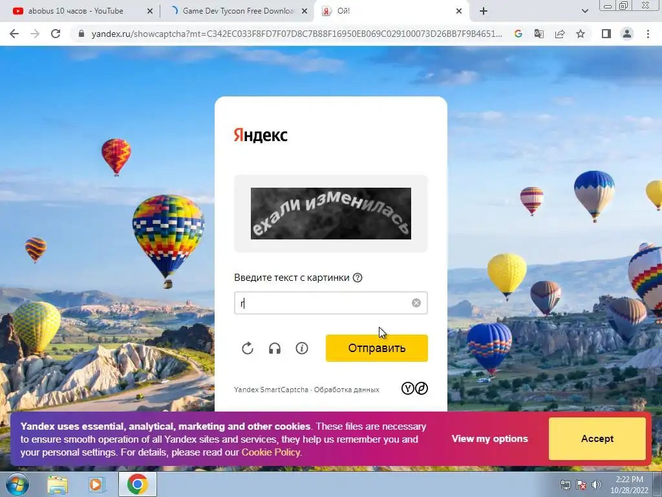Open the share page icon
The height and width of the screenshot is (497, 662).
(560, 34)
